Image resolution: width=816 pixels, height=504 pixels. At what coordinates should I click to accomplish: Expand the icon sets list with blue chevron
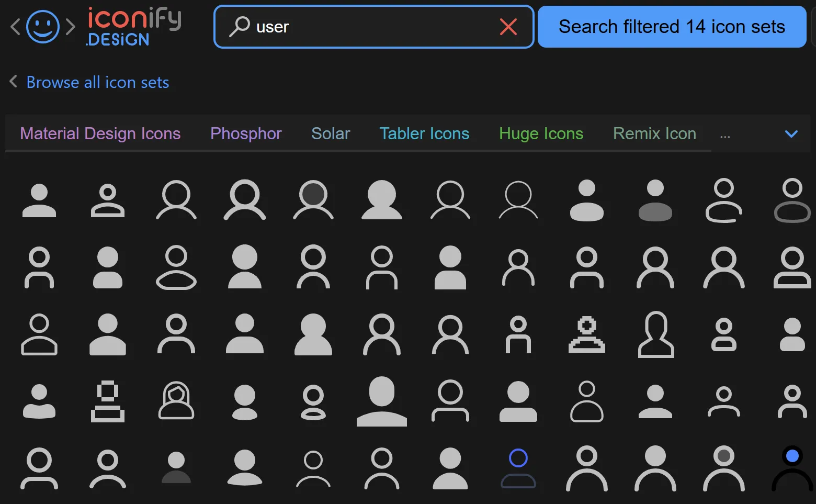[791, 134]
